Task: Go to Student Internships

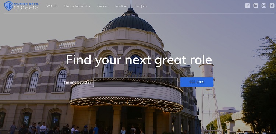Action: click(x=77, y=6)
